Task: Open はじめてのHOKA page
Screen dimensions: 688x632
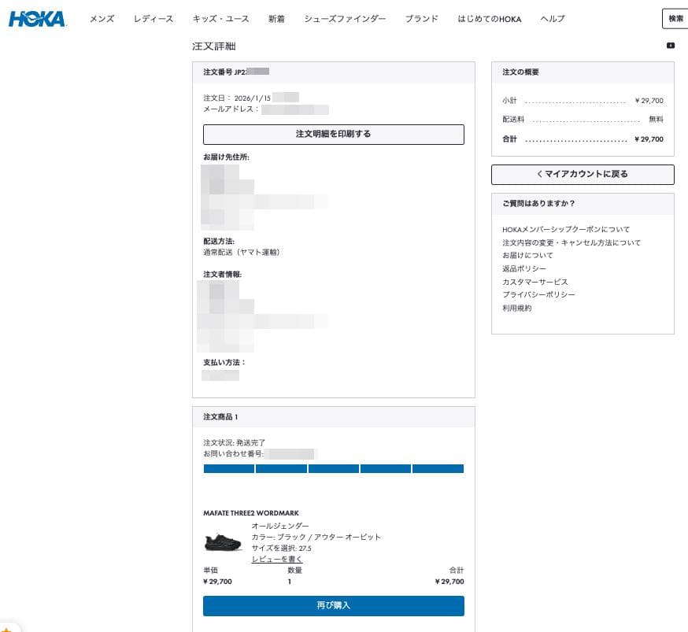Action: coord(489,19)
